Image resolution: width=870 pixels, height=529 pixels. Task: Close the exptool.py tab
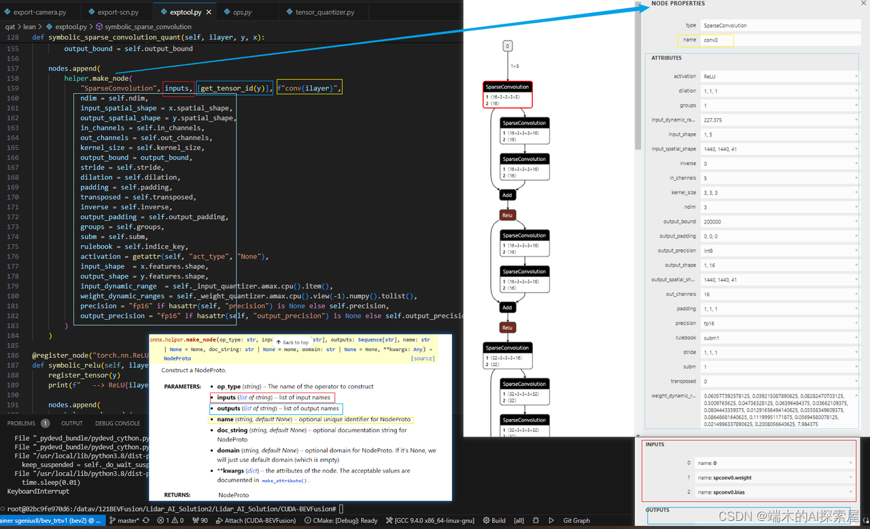pos(208,12)
